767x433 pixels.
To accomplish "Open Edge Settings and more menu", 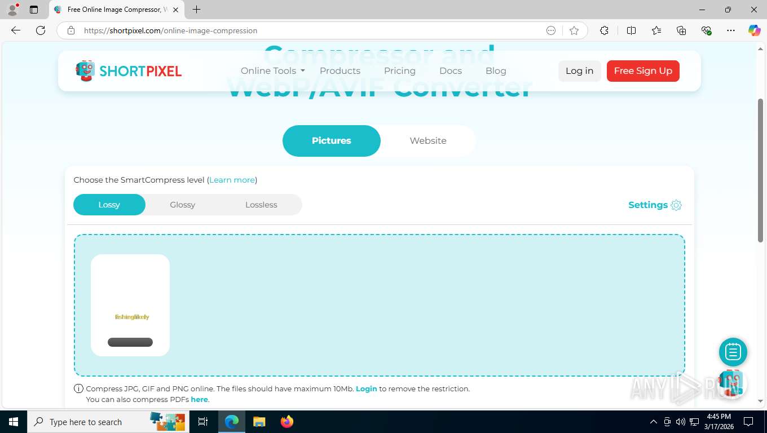I will [x=731, y=30].
